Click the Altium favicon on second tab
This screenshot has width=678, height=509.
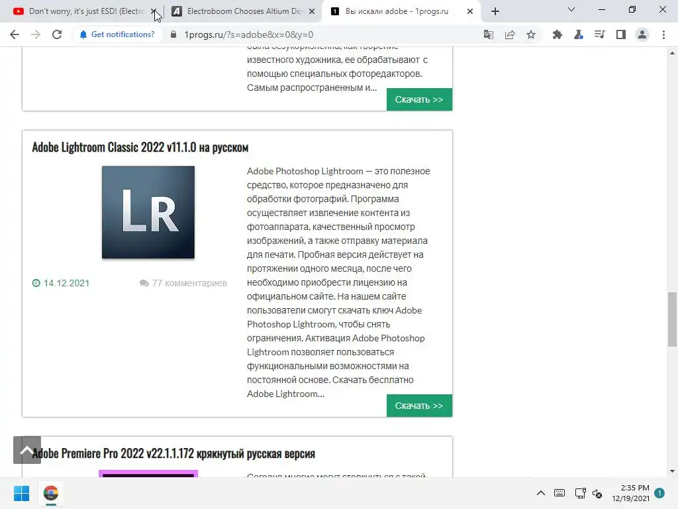pyautogui.click(x=176, y=11)
